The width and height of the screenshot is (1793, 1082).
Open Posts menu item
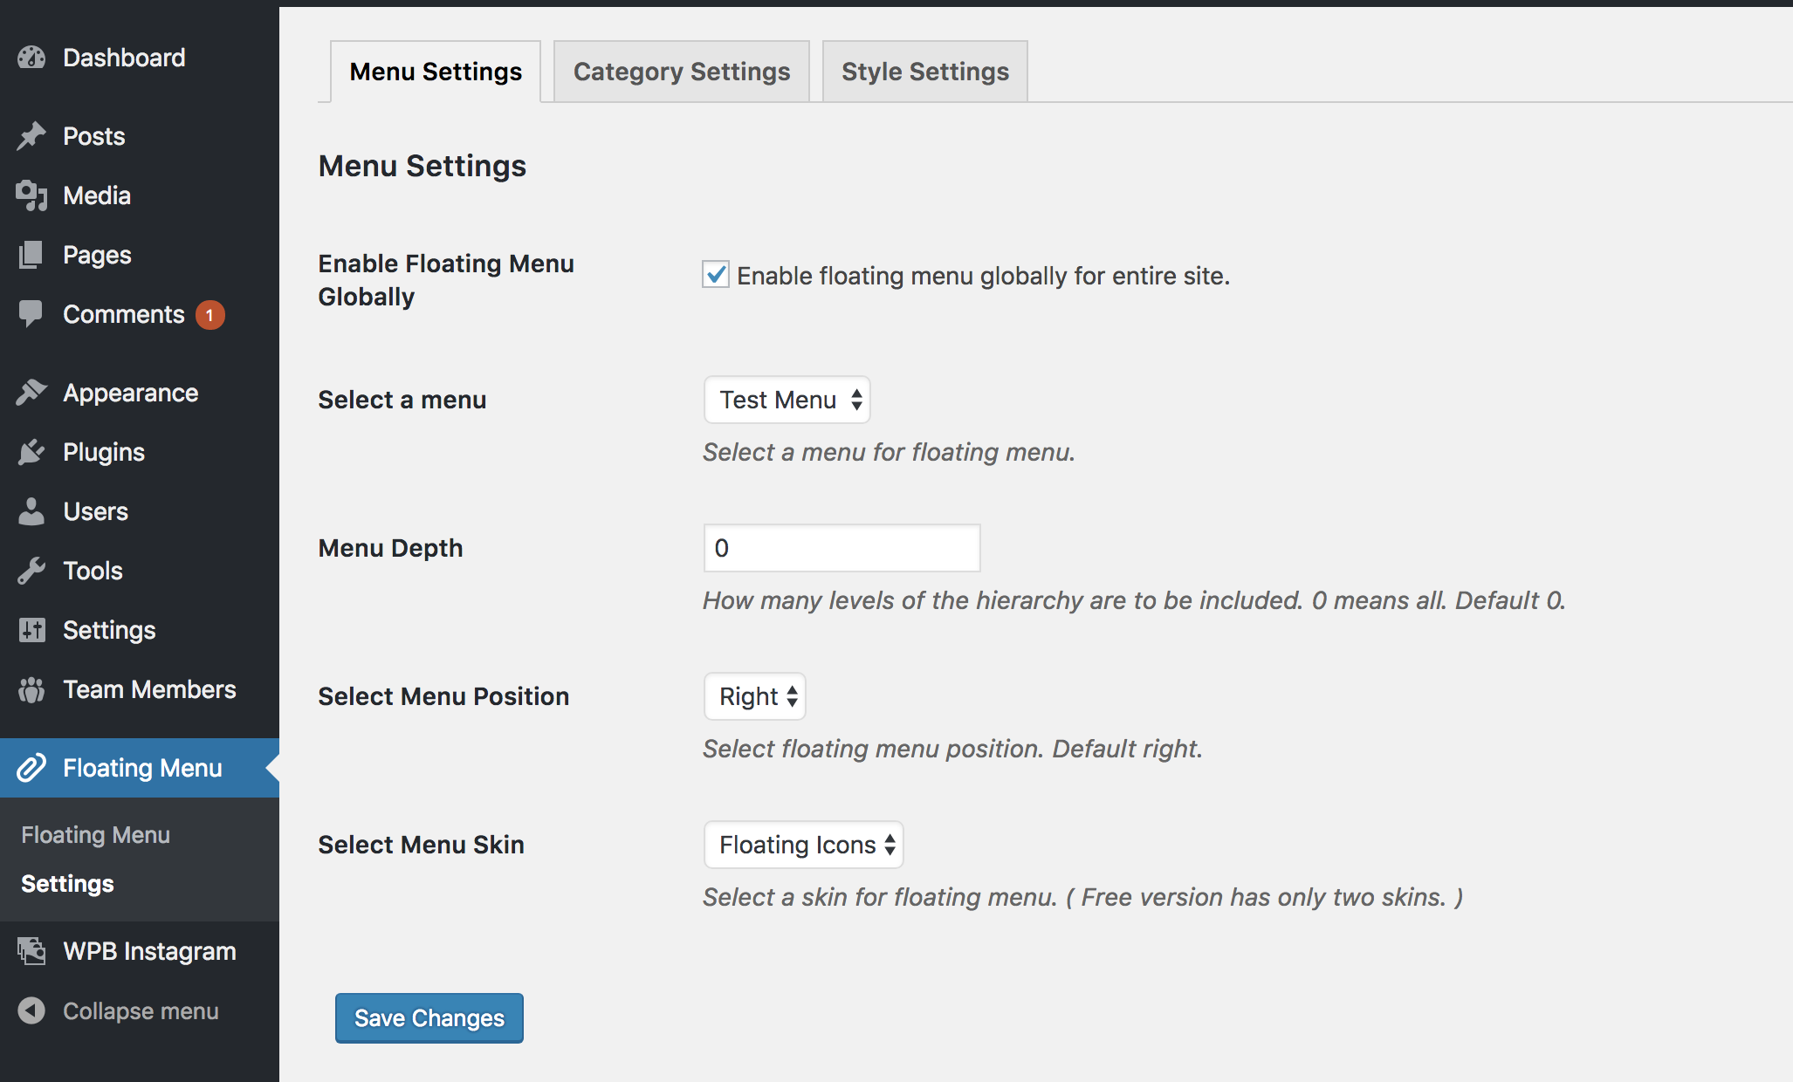[140, 136]
